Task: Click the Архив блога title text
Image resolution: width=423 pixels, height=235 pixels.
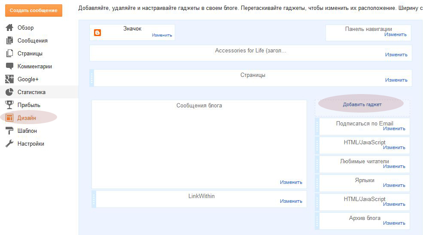Action: point(365,218)
